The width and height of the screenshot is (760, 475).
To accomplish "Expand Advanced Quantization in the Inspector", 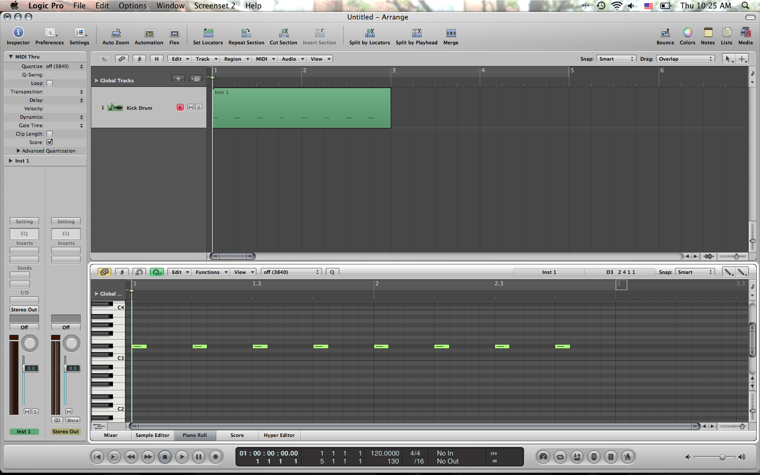I will tap(18, 151).
